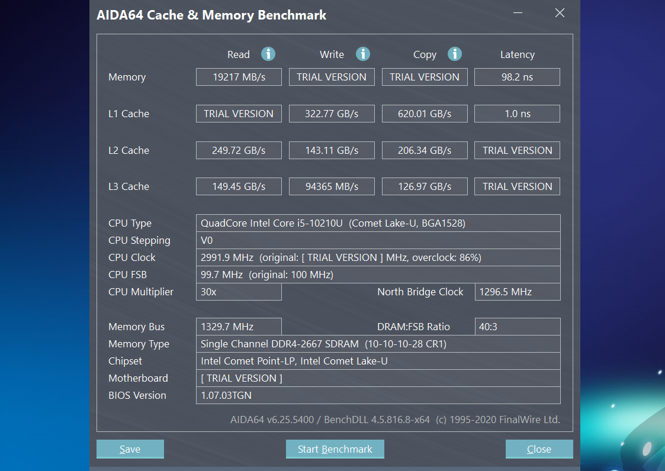Select L1 Cache read TRIAL VERSION field
665x471 pixels.
239,114
